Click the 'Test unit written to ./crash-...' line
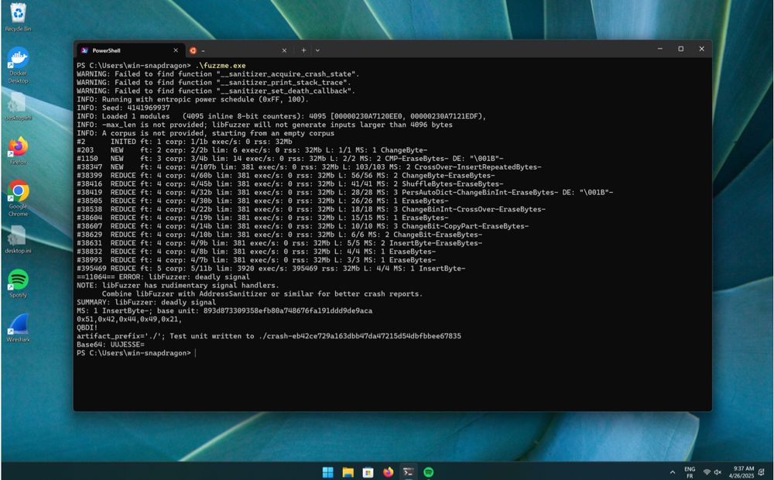774x480 pixels. click(269, 336)
